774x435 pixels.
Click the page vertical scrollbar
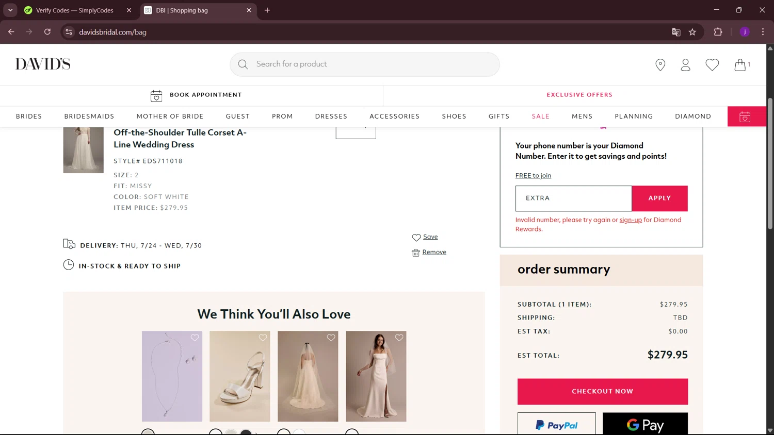tap(770, 163)
